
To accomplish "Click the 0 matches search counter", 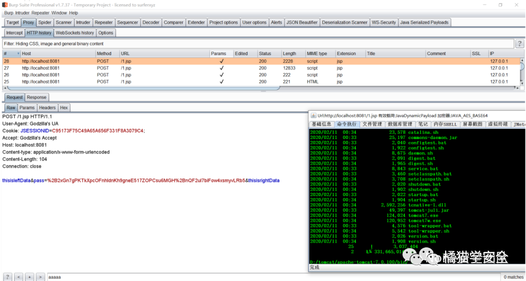I will point(513,277).
